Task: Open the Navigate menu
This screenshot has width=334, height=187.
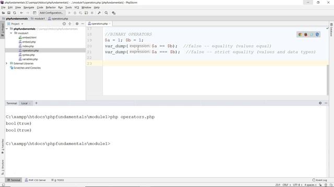Action: coord(29,7)
